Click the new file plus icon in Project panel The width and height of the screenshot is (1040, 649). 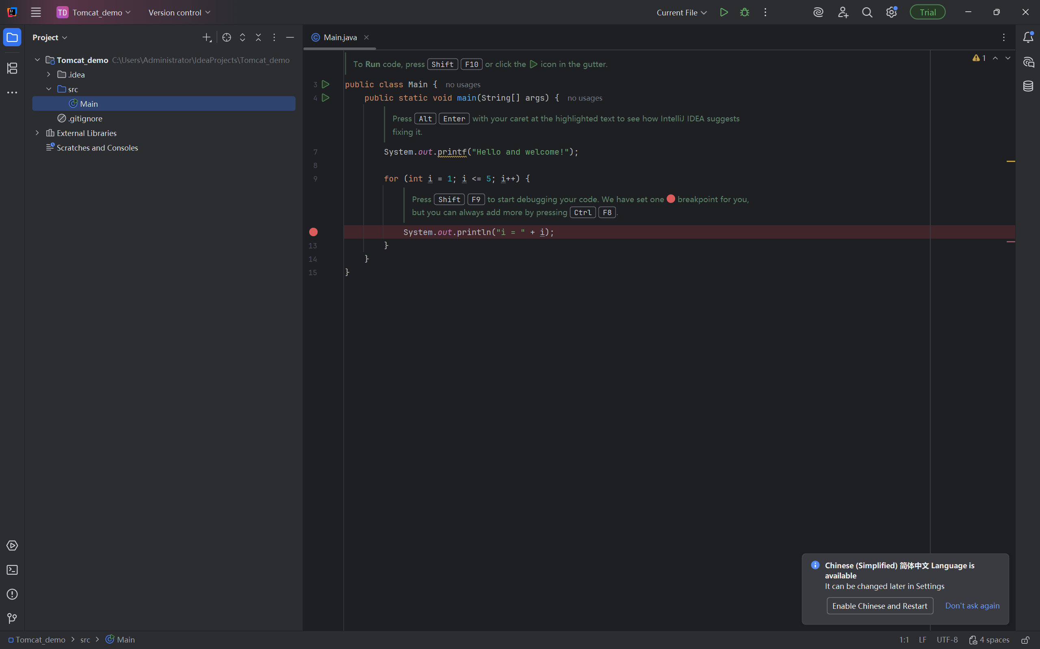[207, 37]
